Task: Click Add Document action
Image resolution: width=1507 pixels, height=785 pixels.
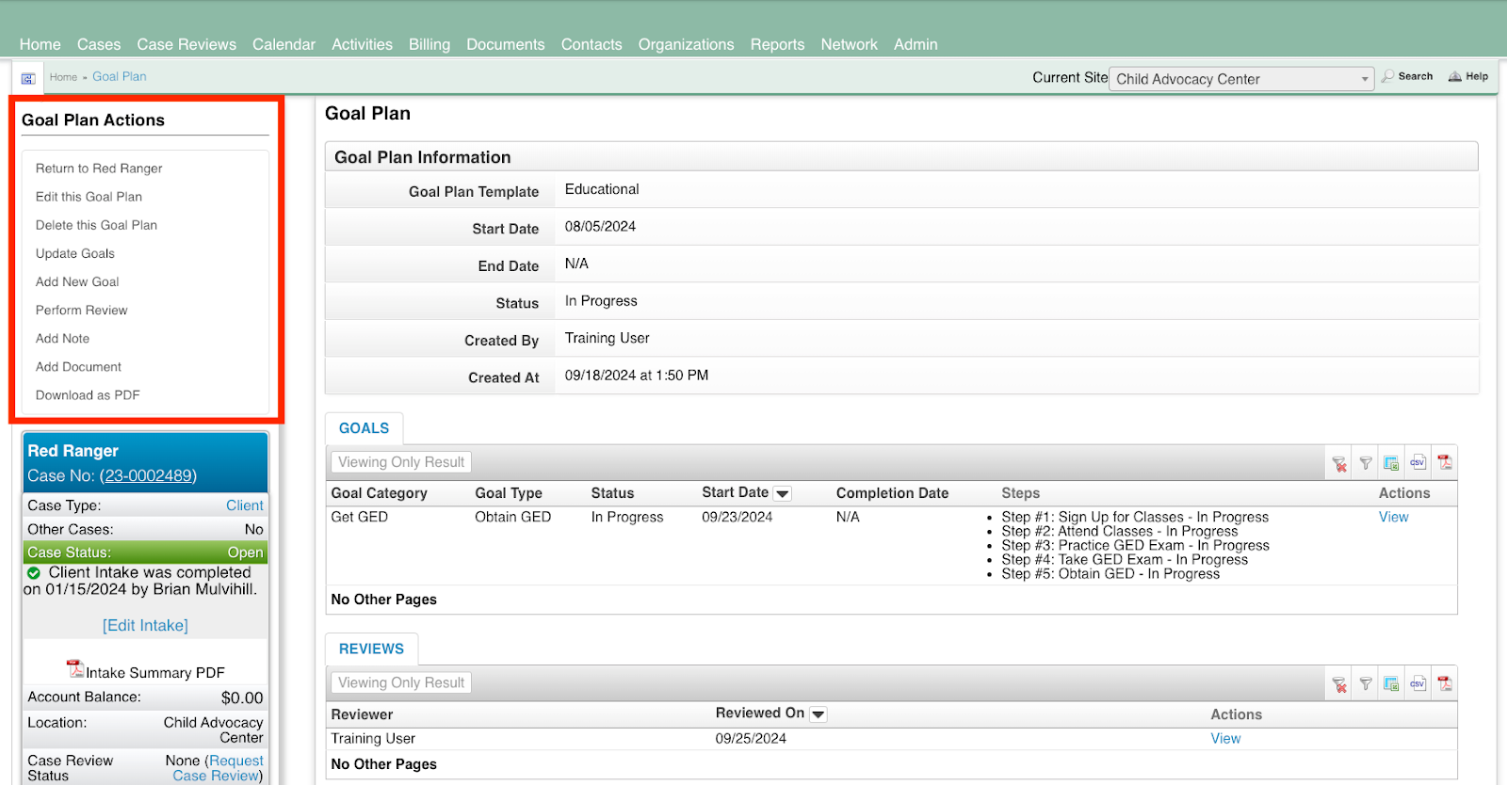Action: 78,366
